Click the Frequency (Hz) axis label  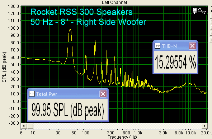[122, 137]
